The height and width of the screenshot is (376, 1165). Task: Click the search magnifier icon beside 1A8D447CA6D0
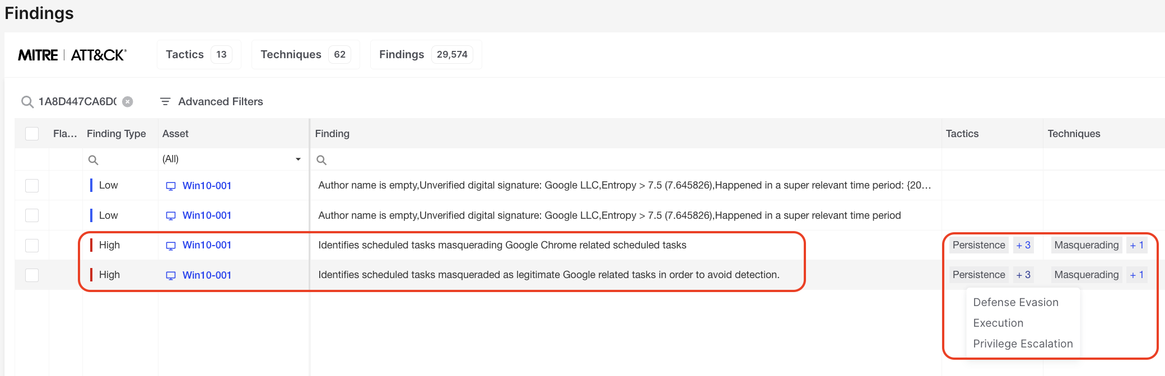27,102
